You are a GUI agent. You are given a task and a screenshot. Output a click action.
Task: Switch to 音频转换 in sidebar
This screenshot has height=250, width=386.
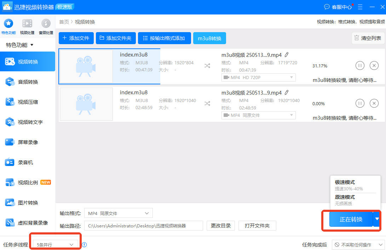pyautogui.click(x=28, y=82)
